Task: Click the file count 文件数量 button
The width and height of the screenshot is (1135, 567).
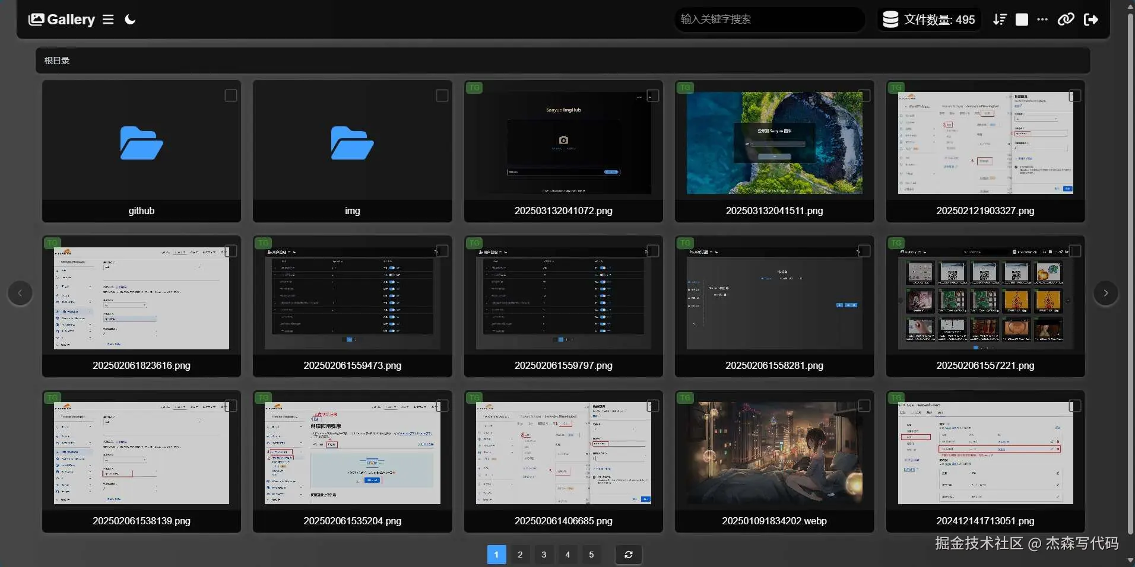Action: tap(929, 20)
